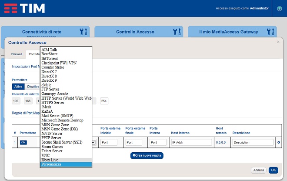
Task: Open Controllo Accesso wrench icon
Action: pos(177,32)
